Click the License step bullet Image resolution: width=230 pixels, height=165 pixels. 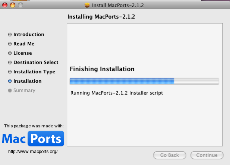coord(10,53)
